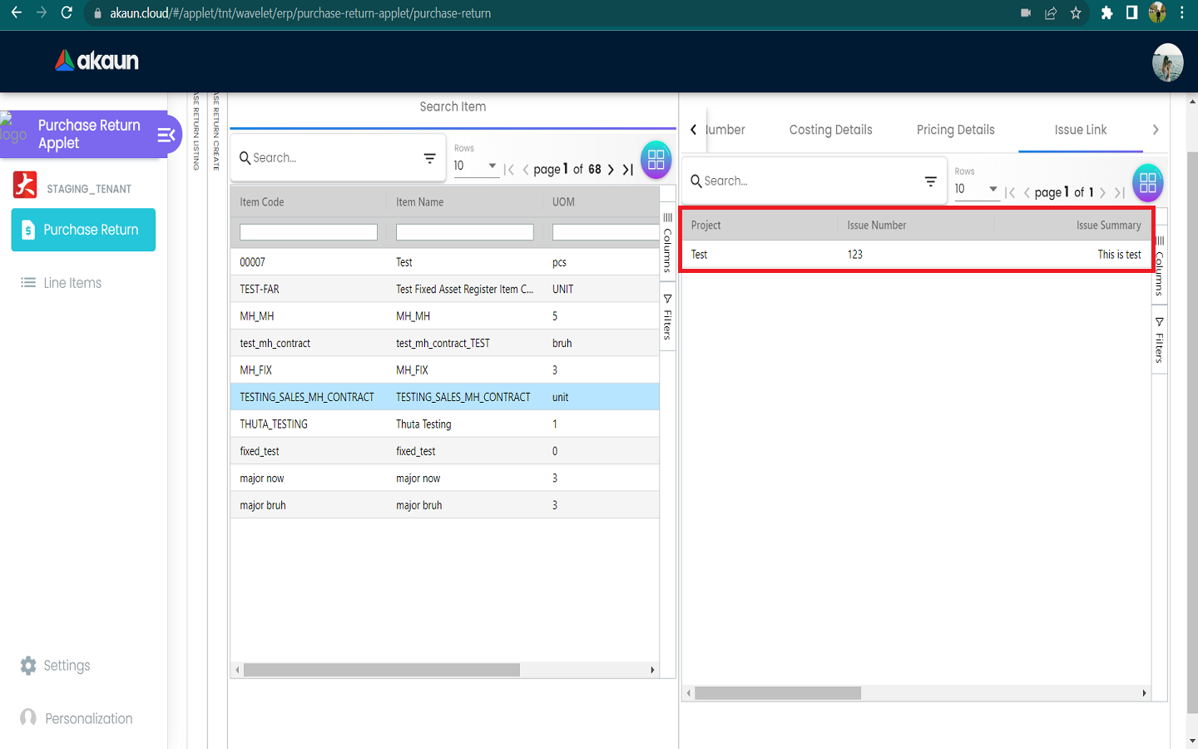This screenshot has width=1198, height=749.
Task: Expand Filters side panel of item table
Action: [667, 317]
